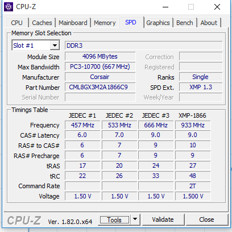Click the tRC value 22
Screen dimensions: 232x232
click(x=82, y=176)
